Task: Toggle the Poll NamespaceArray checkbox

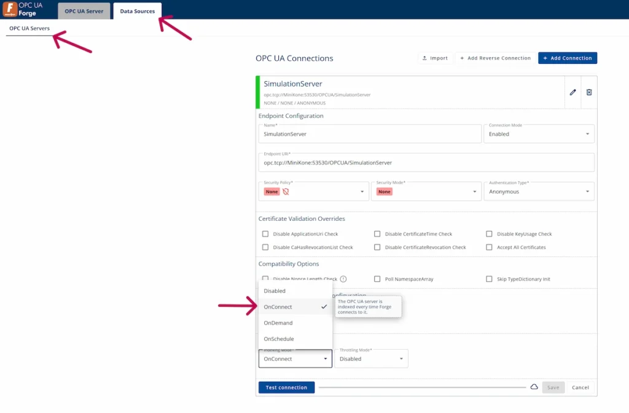Action: point(377,279)
